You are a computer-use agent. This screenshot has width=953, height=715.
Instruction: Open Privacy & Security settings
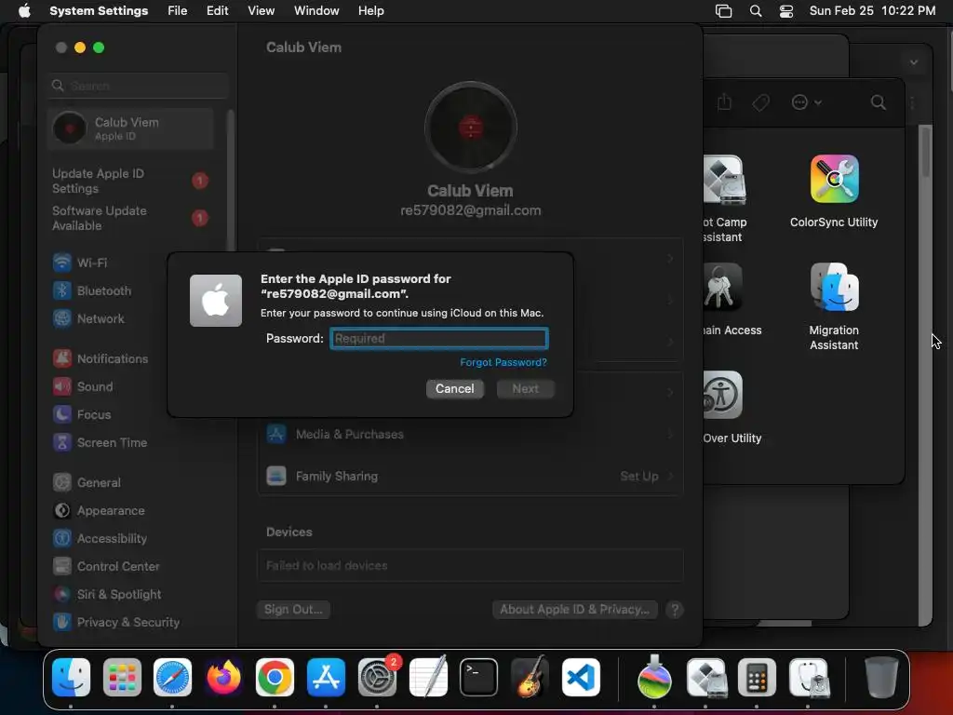pos(116,623)
